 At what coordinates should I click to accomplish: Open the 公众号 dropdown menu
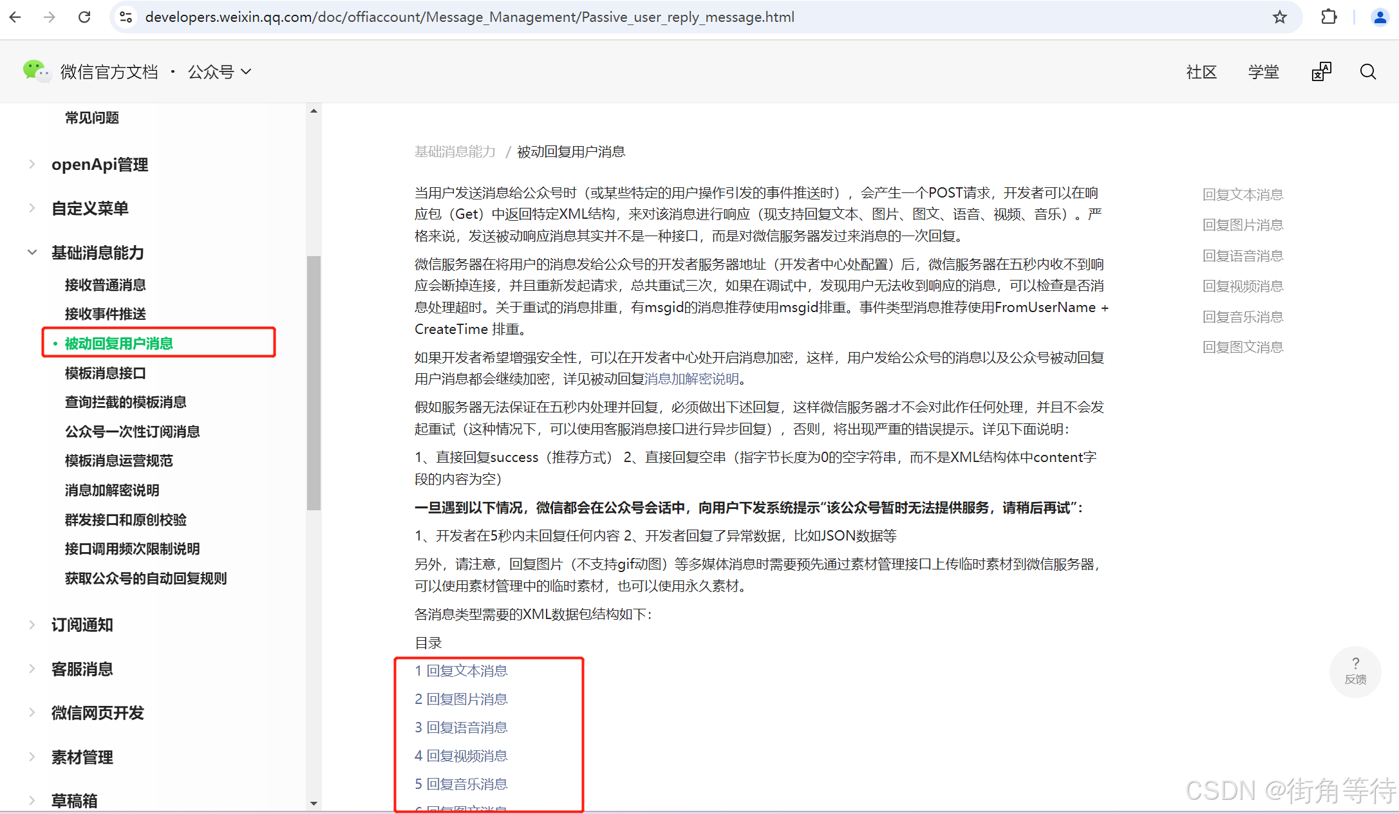(x=220, y=72)
